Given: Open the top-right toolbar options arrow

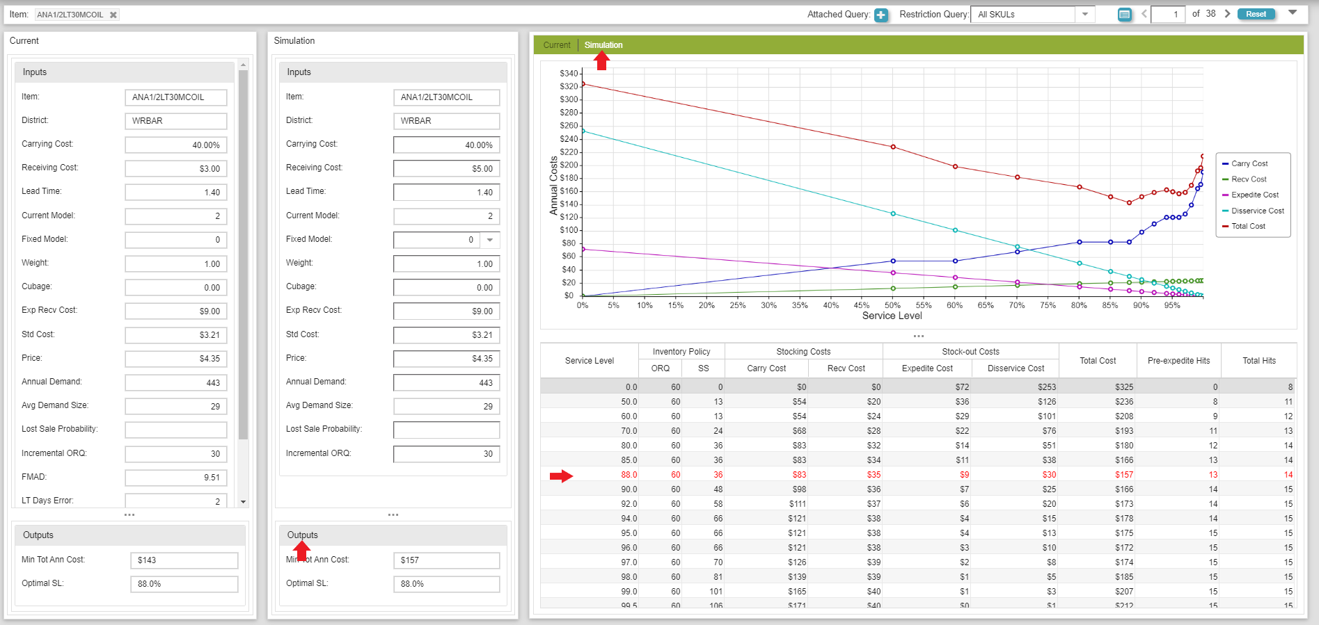Looking at the screenshot, I should (x=1293, y=13).
